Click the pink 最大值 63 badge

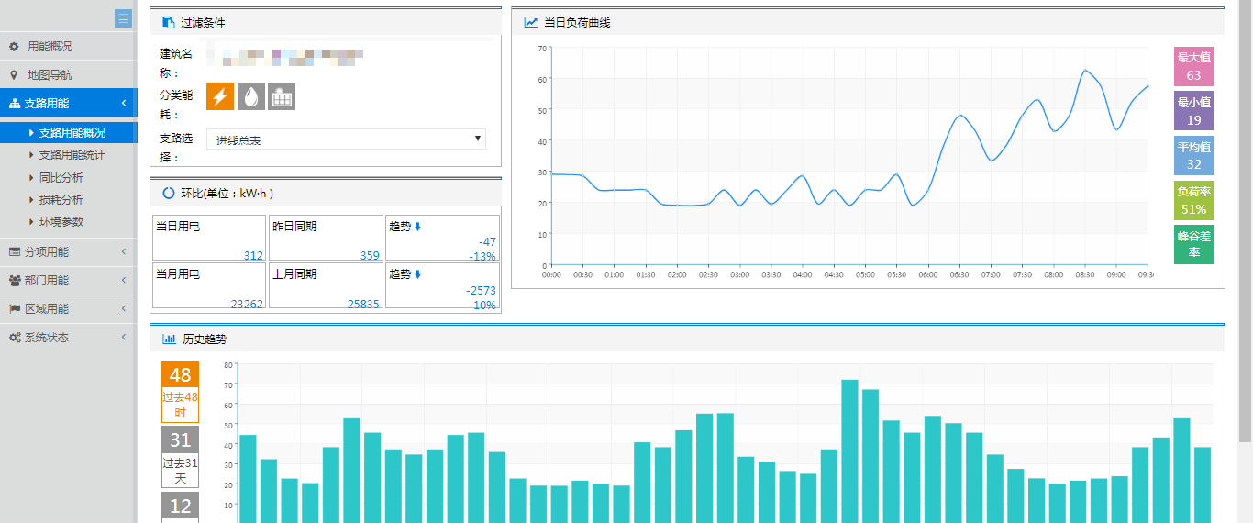point(1194,67)
